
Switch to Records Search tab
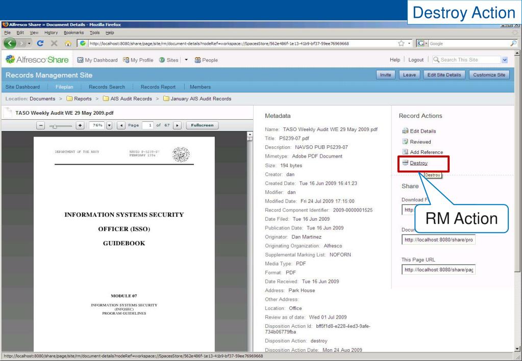tap(107, 87)
